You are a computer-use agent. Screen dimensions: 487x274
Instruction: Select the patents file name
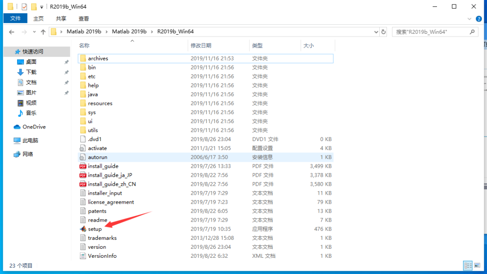click(x=97, y=211)
